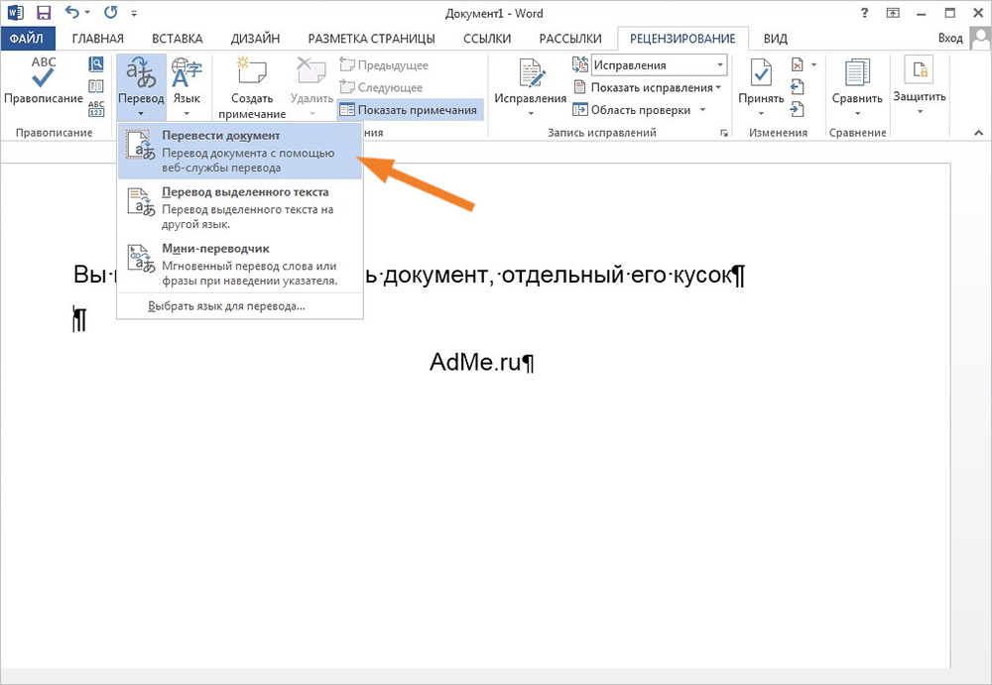Click the reject change red X icon

pos(798,64)
